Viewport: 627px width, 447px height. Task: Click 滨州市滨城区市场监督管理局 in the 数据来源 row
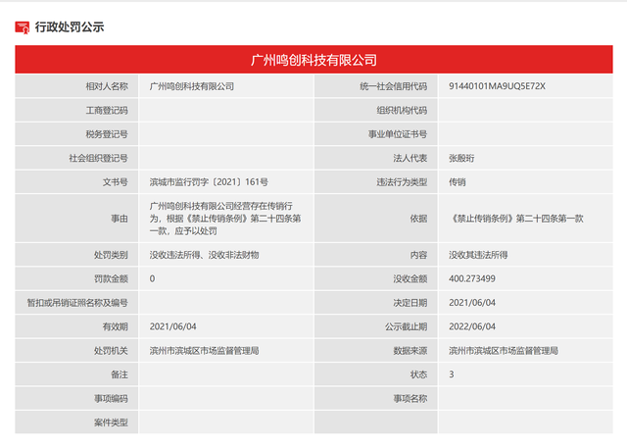click(x=504, y=351)
